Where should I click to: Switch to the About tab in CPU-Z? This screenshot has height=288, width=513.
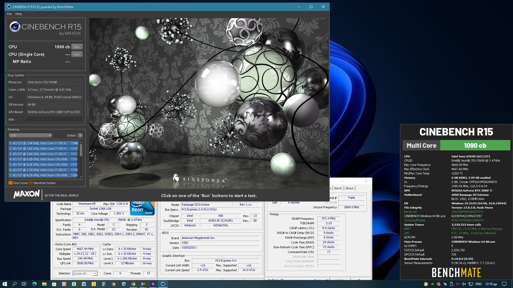tap(349, 188)
